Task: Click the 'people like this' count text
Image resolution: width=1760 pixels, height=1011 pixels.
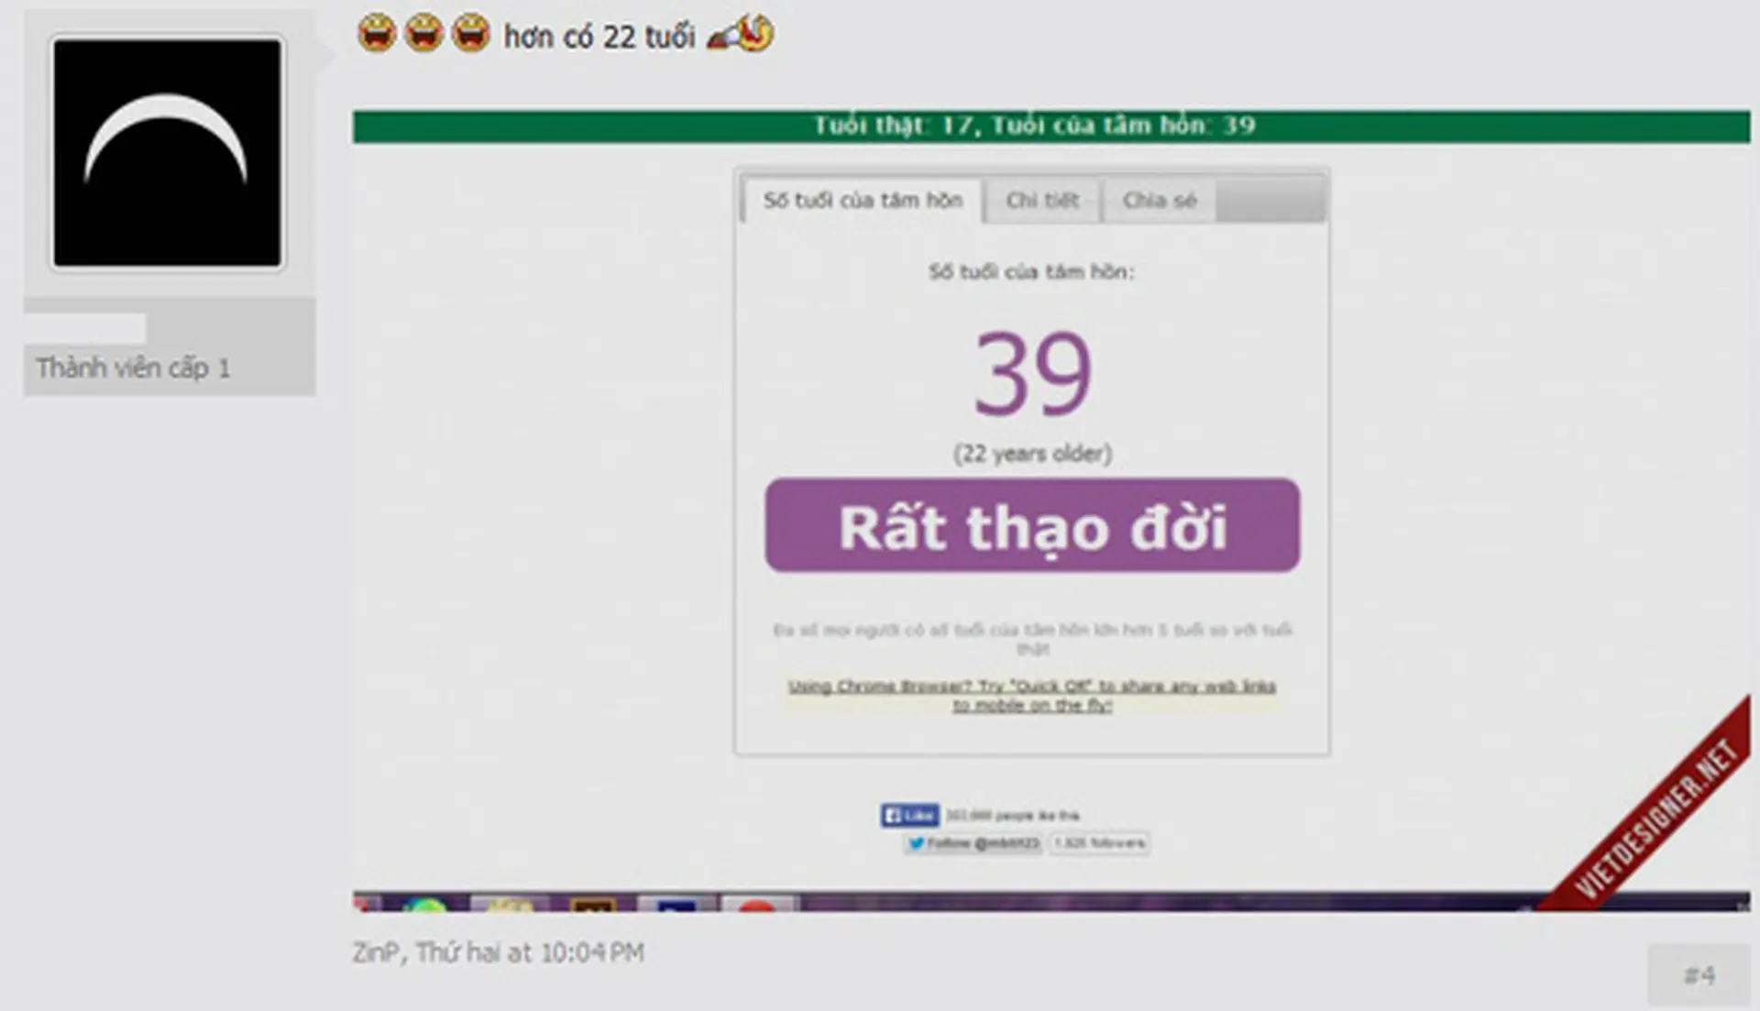Action: 1013,815
